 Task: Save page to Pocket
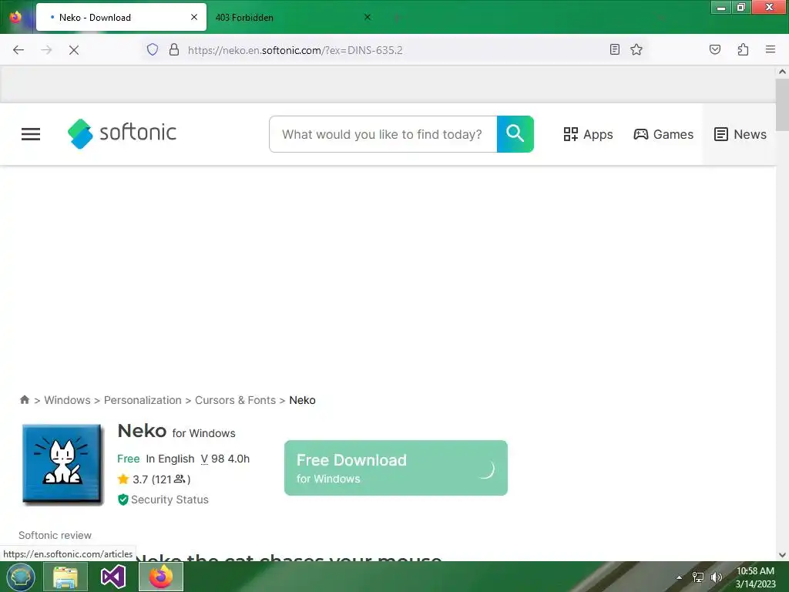[x=715, y=49]
